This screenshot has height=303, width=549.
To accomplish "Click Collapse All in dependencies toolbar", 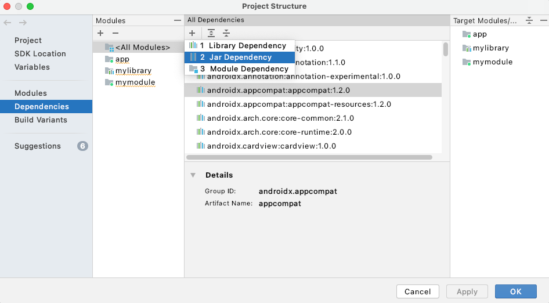I will point(226,33).
